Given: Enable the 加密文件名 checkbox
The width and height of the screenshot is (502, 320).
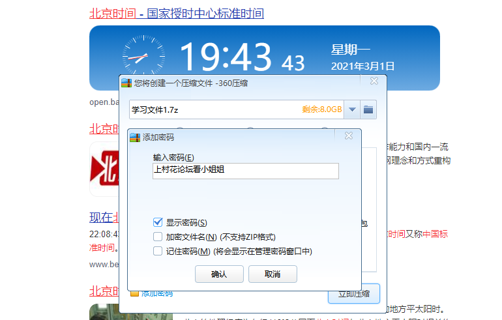Looking at the screenshot, I should pos(157,237).
